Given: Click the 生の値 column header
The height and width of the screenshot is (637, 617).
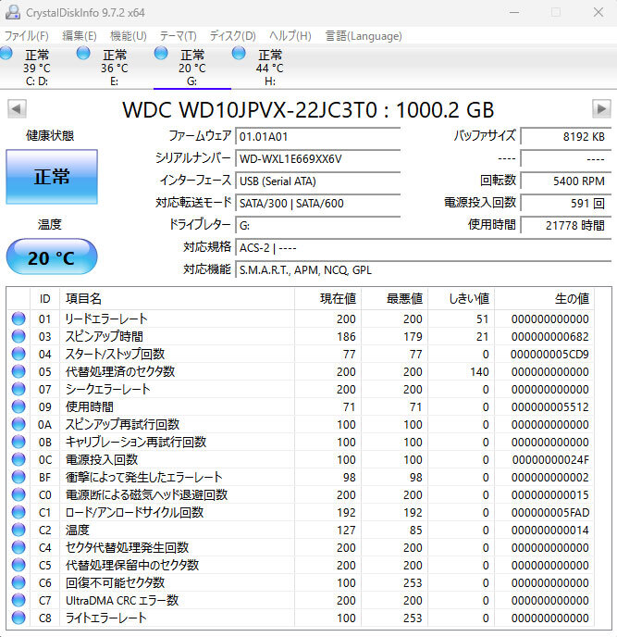Looking at the screenshot, I should 544,298.
